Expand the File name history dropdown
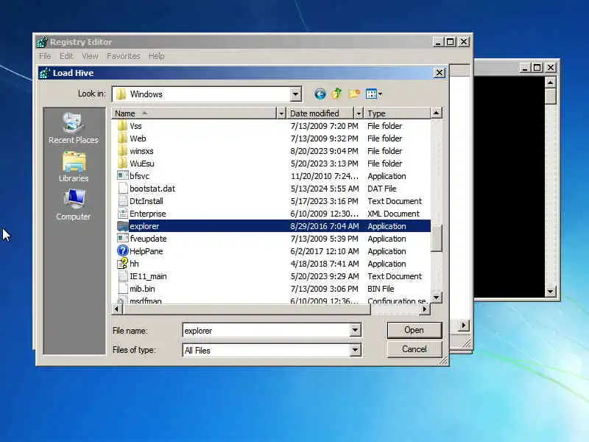The width and height of the screenshot is (589, 442). (355, 330)
